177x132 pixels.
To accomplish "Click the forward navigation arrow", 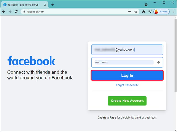I will (x=10, y=12).
